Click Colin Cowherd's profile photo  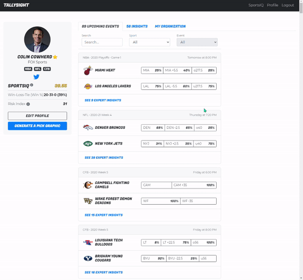coord(37,39)
